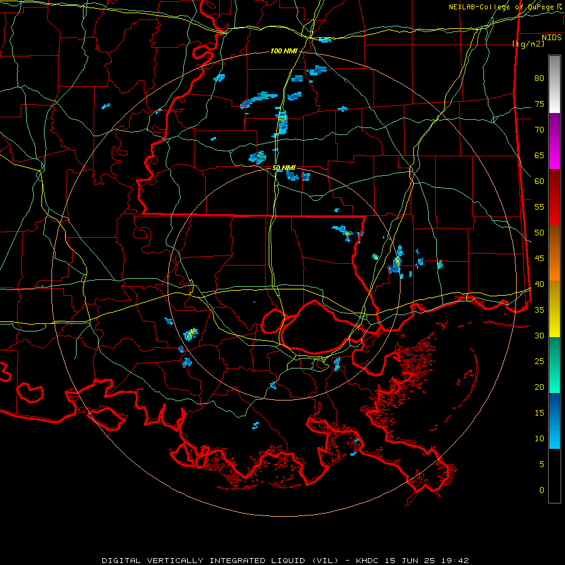Pick the yellow segment of the color bar

[x=554, y=309]
